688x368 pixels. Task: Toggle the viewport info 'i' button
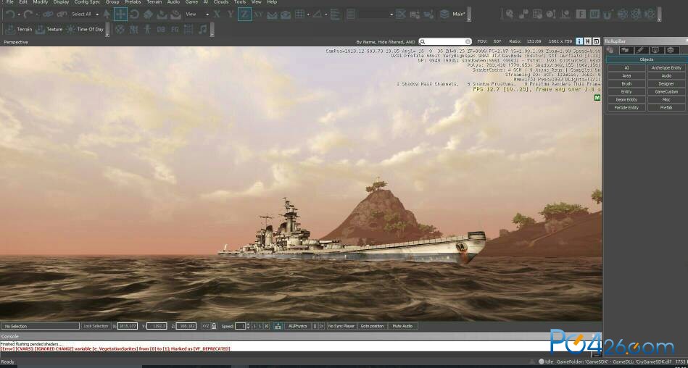coord(579,41)
